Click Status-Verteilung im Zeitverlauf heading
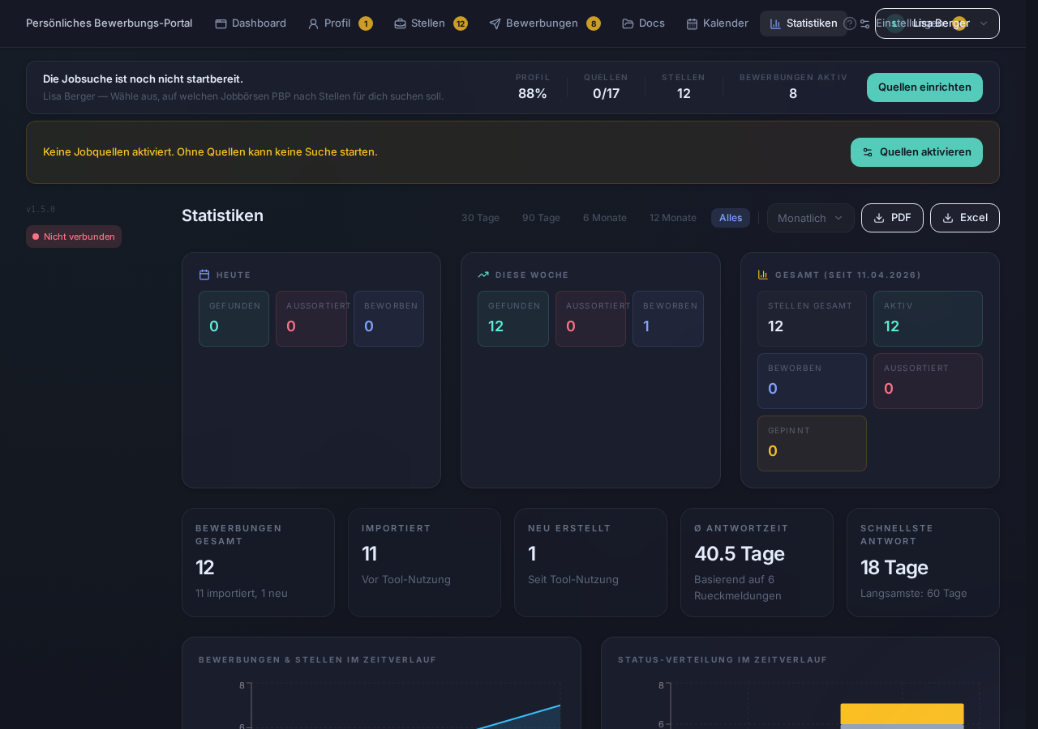This screenshot has height=729, width=1038. (x=723, y=660)
